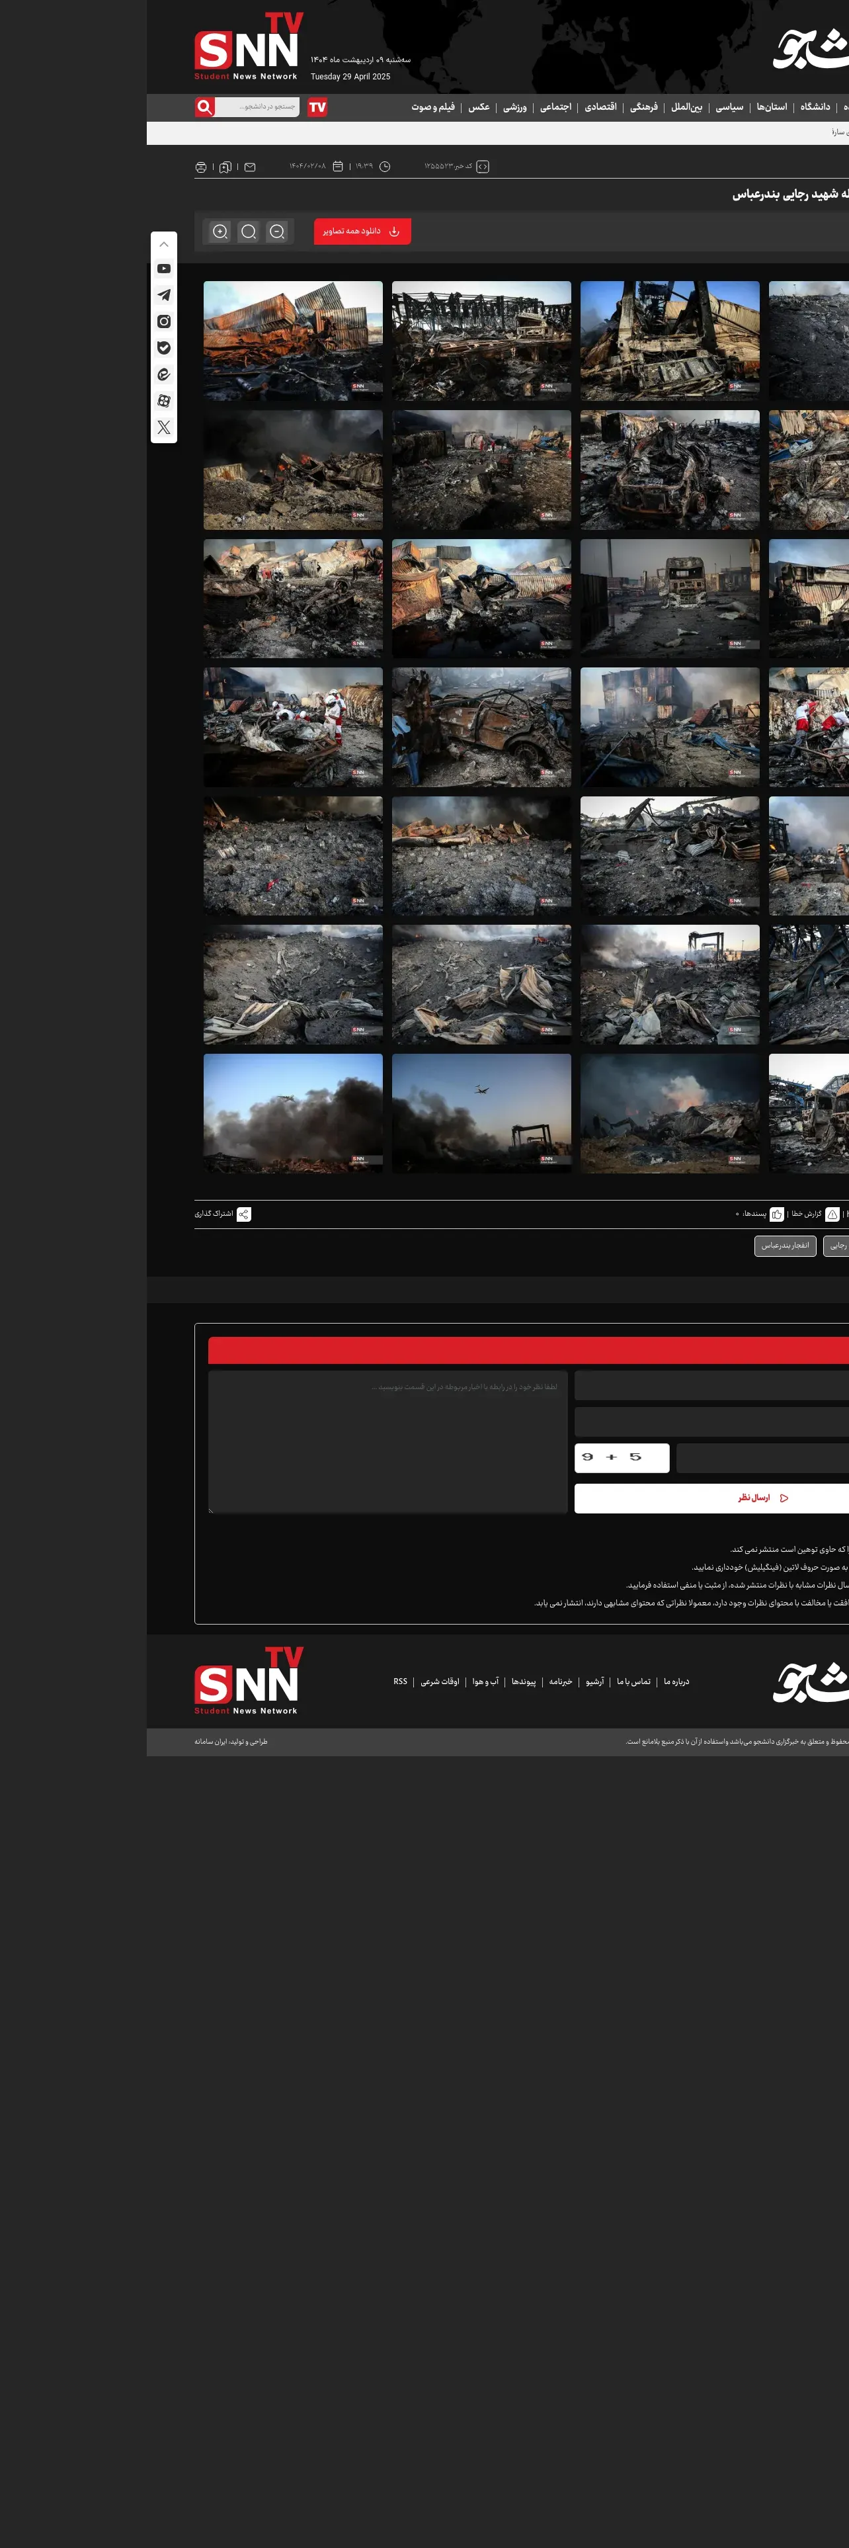Click گزارش خطا report link
849x2548 pixels.
click(807, 1214)
